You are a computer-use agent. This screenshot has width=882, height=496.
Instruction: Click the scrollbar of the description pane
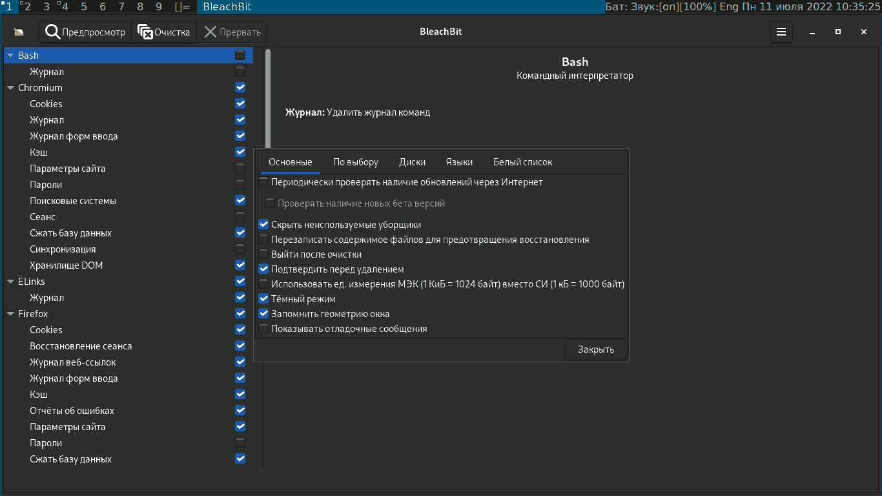pyautogui.click(x=268, y=99)
